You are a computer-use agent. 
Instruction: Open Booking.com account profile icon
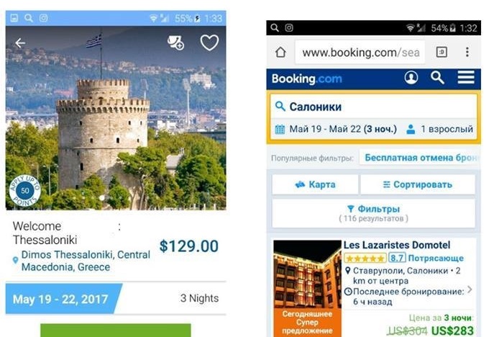(x=411, y=77)
